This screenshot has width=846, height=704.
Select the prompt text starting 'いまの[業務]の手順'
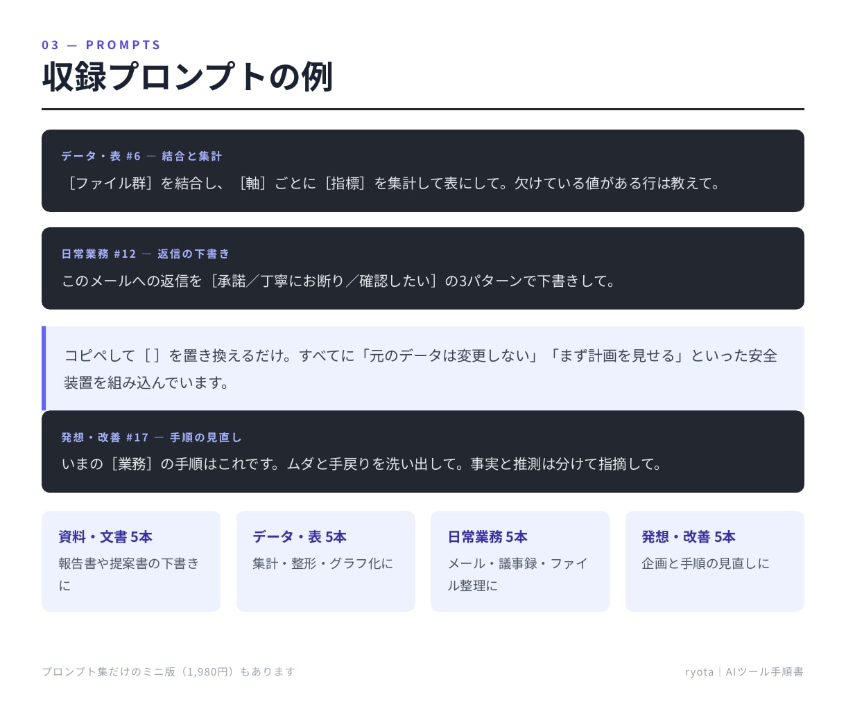pyautogui.click(x=363, y=464)
